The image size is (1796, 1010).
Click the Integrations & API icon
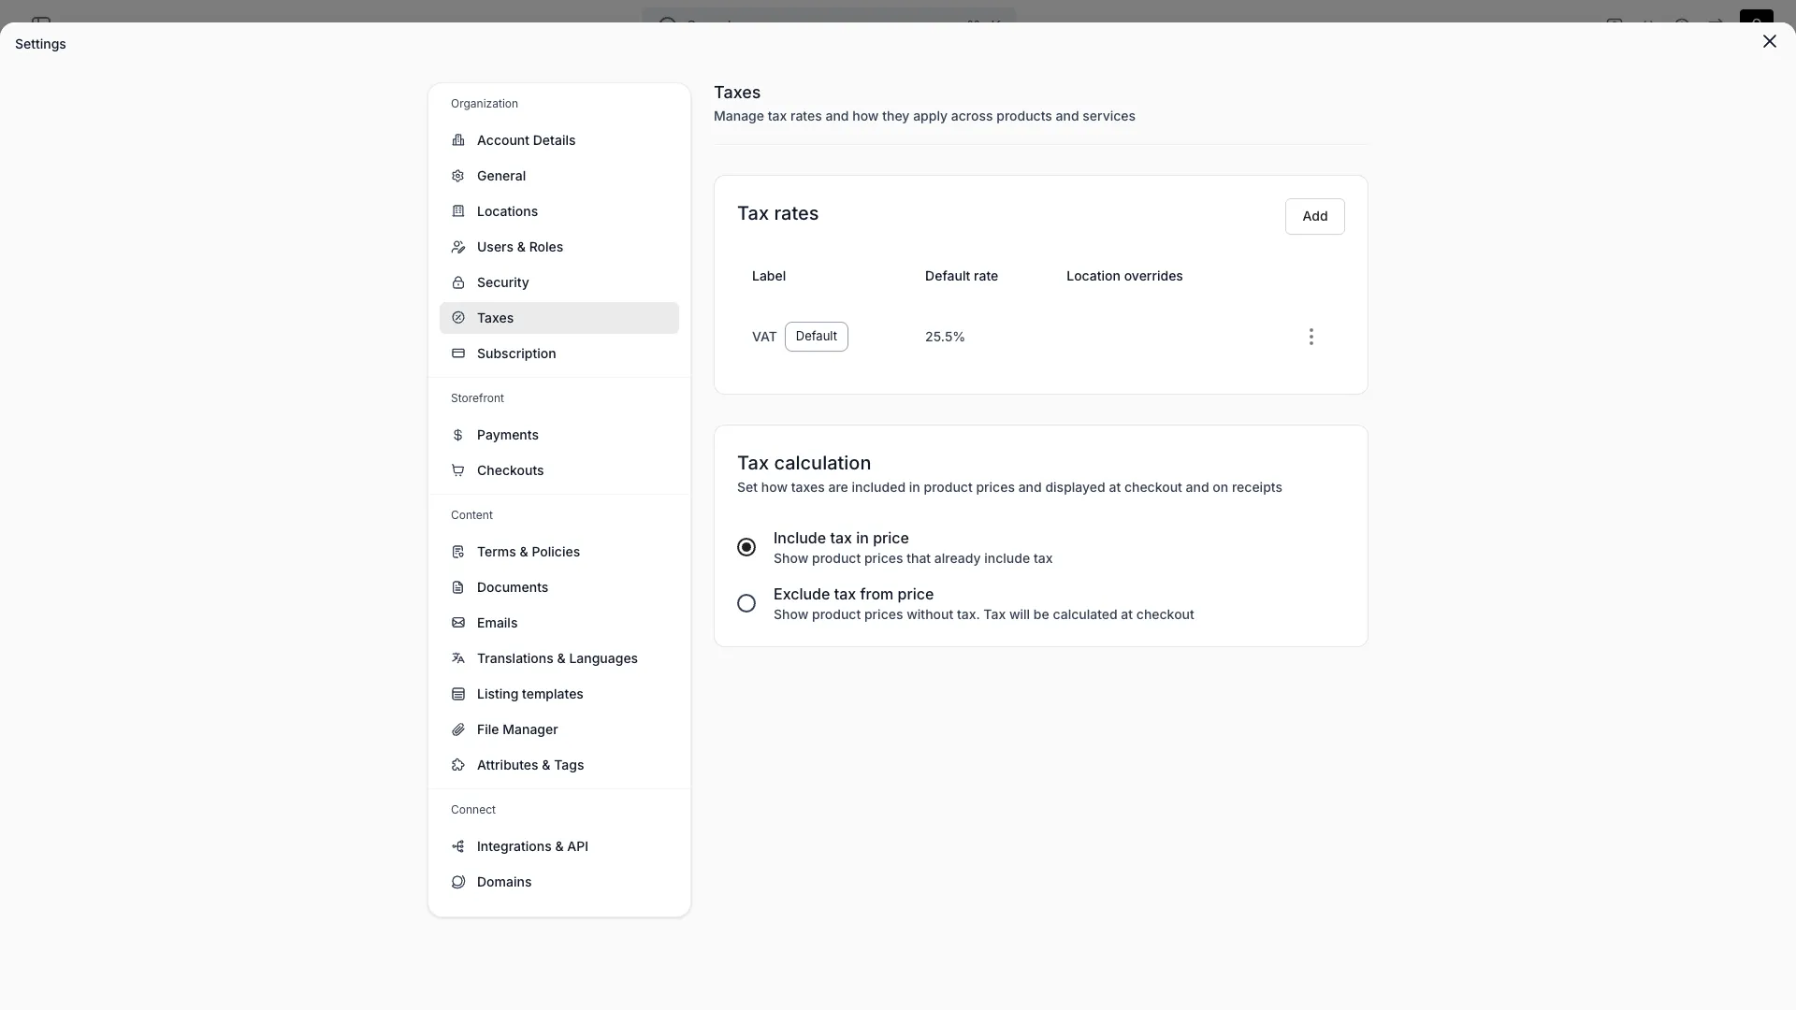tap(458, 846)
